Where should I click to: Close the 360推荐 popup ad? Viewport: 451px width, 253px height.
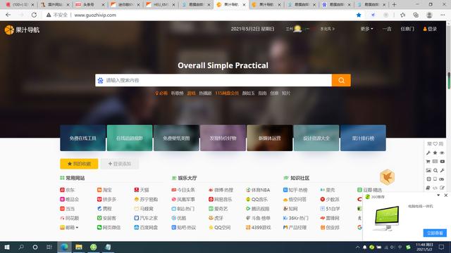[446, 195]
